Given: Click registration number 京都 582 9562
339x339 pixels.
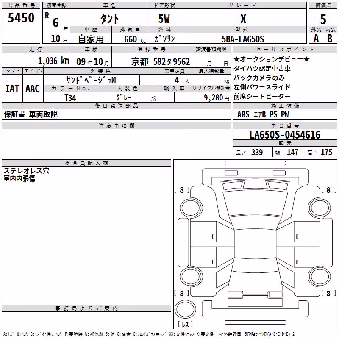Looking at the screenshot, I should pyautogui.click(x=161, y=62).
